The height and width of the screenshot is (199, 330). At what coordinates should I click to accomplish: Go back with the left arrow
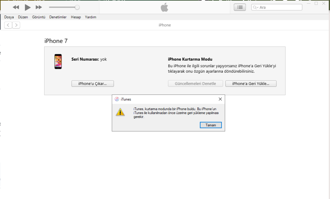[x=8, y=25]
